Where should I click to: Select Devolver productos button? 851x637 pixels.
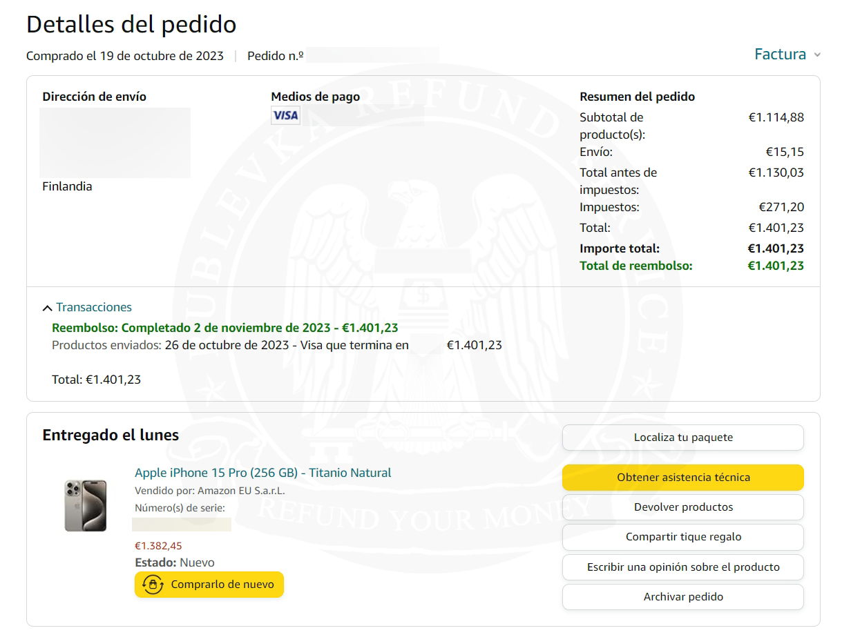(683, 507)
